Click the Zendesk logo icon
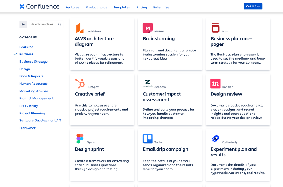283x187 pixels. coord(148,84)
